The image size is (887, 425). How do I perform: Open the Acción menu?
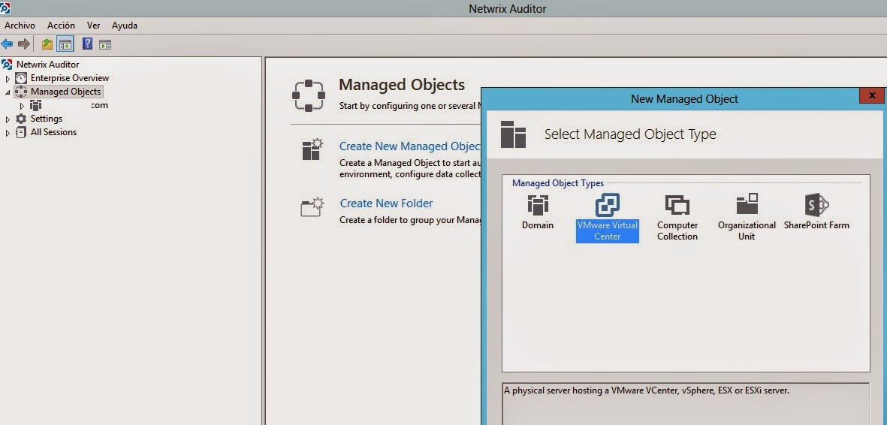point(61,26)
